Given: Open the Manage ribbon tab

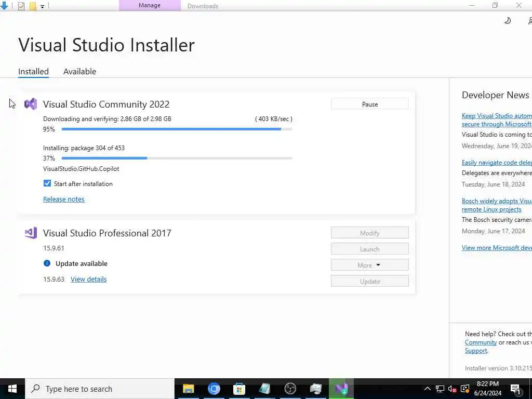Looking at the screenshot, I should 150,5.
